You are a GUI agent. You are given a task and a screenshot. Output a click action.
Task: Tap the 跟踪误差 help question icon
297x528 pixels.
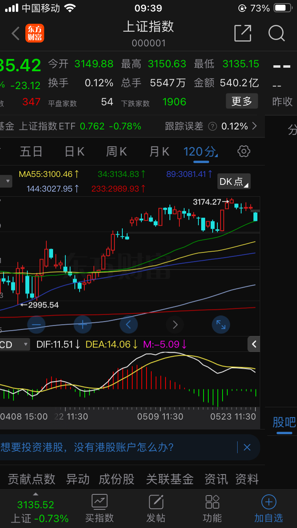coord(213,126)
